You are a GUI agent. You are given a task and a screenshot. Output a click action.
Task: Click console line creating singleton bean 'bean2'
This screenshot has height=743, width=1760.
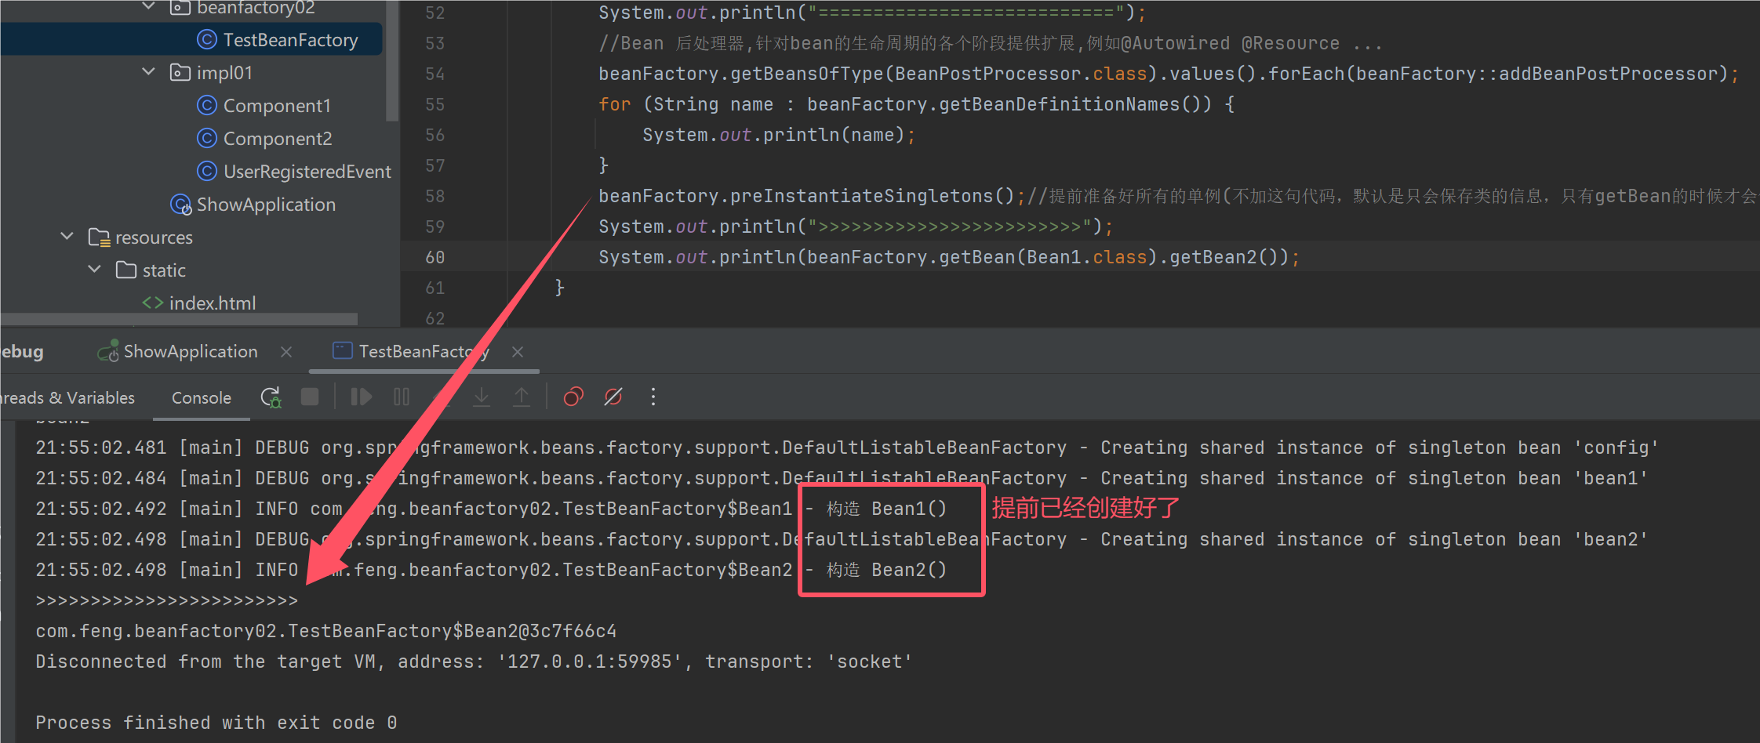[x=842, y=539]
